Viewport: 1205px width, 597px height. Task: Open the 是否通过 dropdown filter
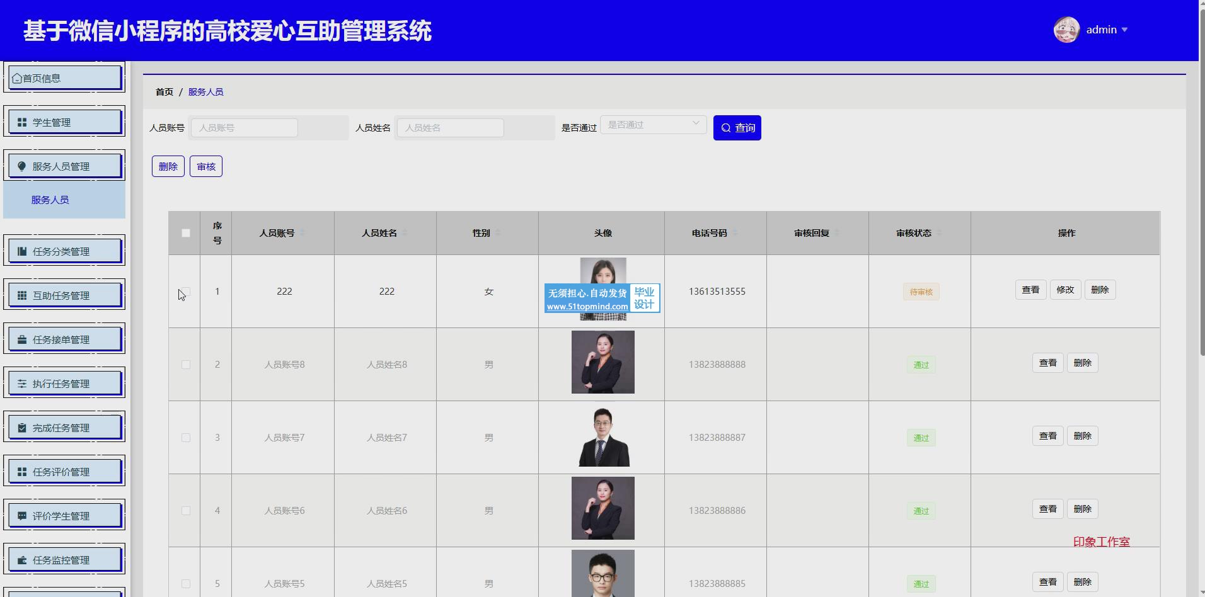(x=653, y=125)
